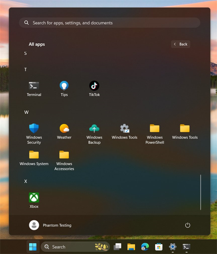Click the Start menu search field
Image resolution: width=217 pixels, height=254 pixels.
click(110, 23)
